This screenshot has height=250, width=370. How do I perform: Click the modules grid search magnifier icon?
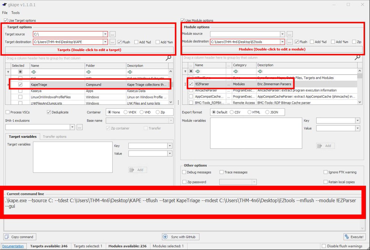pyautogui.click(x=357, y=57)
